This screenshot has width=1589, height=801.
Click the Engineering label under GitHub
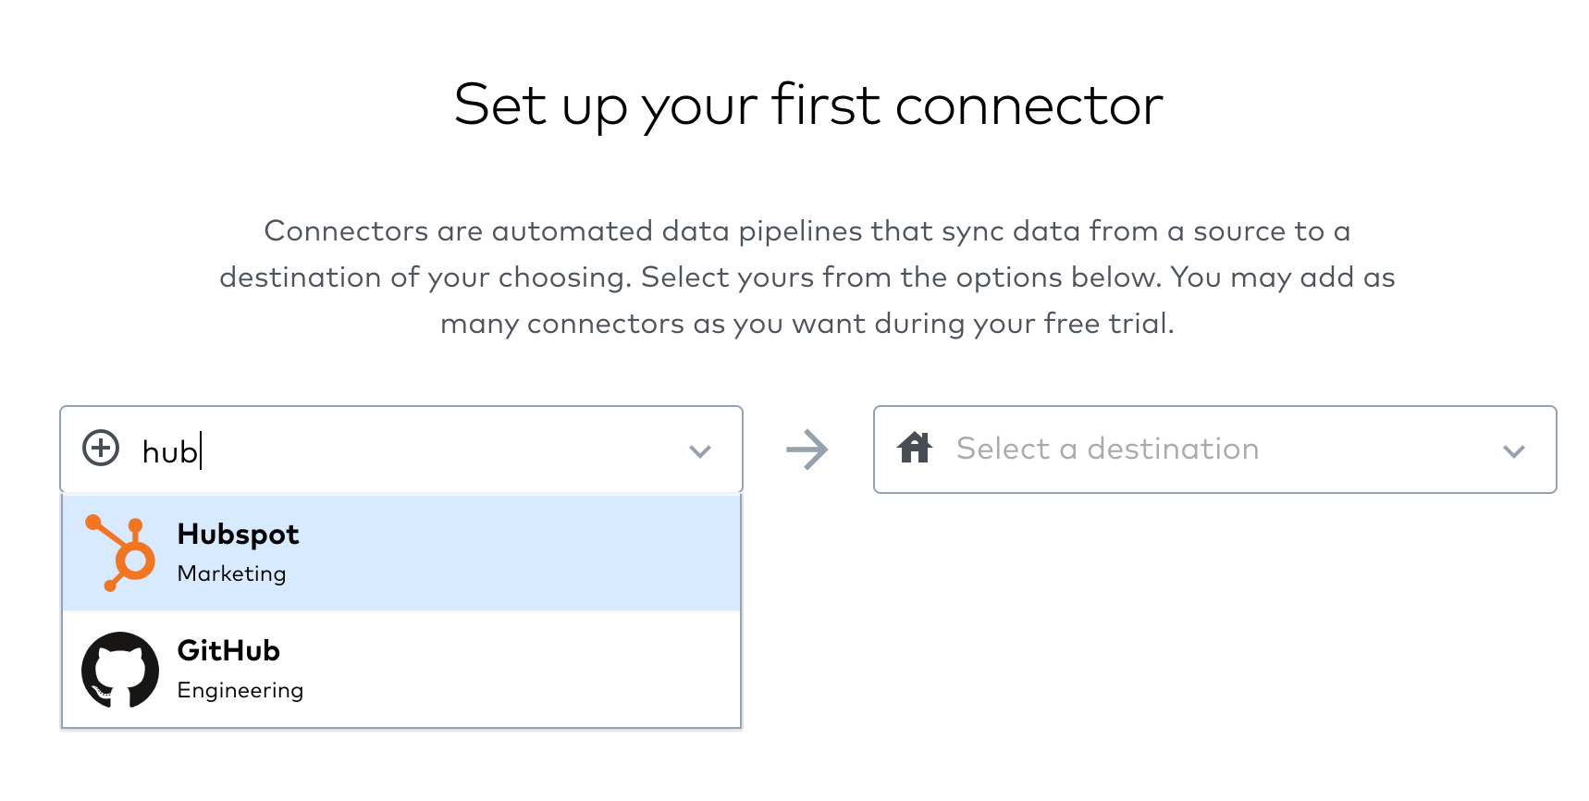pos(240,690)
